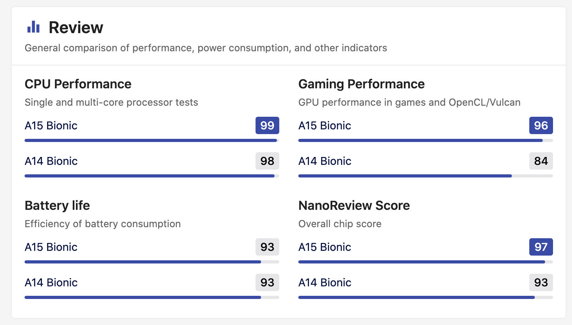Click the 96 gaming score badge
This screenshot has height=325, width=572.
541,125
